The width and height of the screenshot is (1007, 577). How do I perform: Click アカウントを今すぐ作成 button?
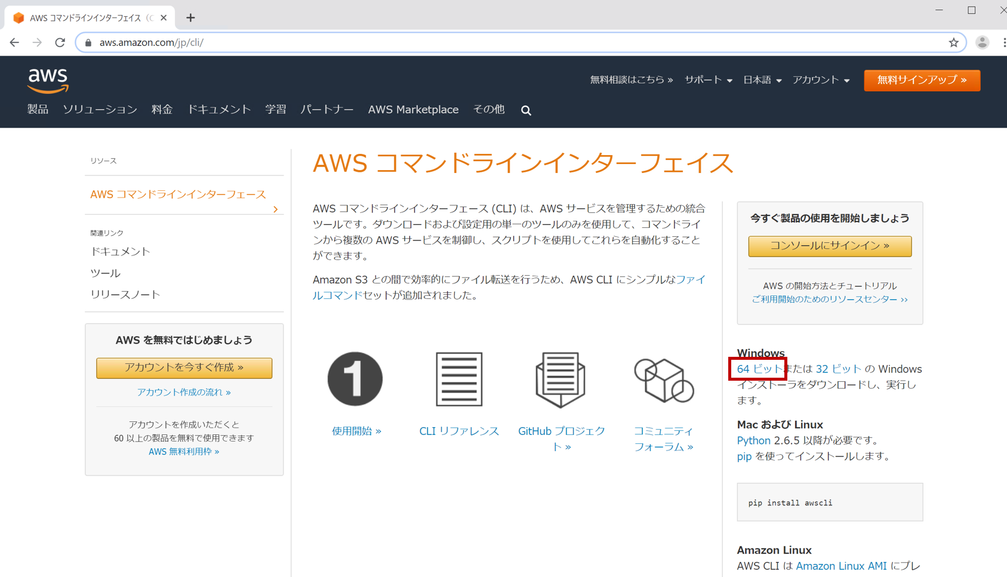pos(184,368)
